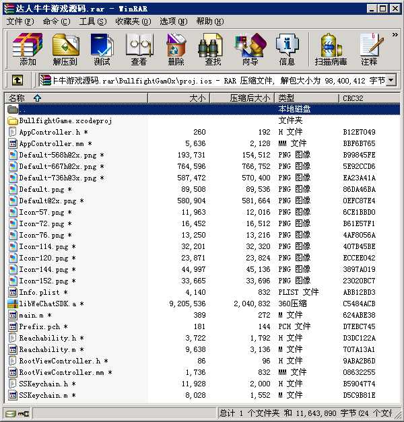
Task: Click type cell "PLIST 文件"
Action: tap(298, 292)
